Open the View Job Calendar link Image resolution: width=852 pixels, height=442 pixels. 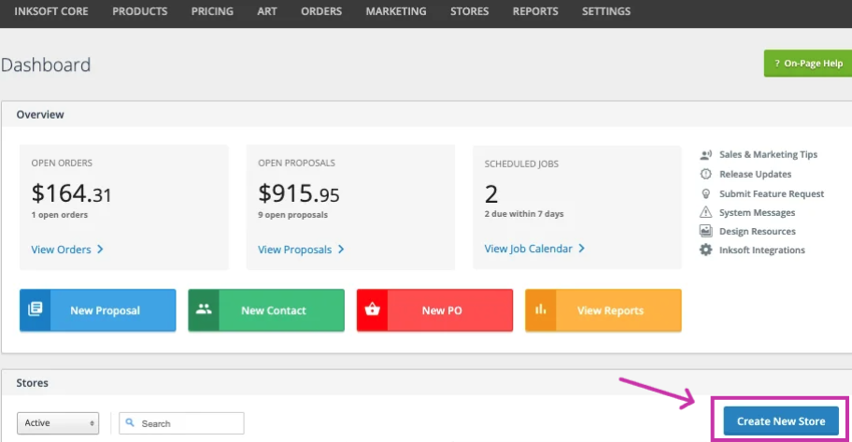(x=534, y=249)
